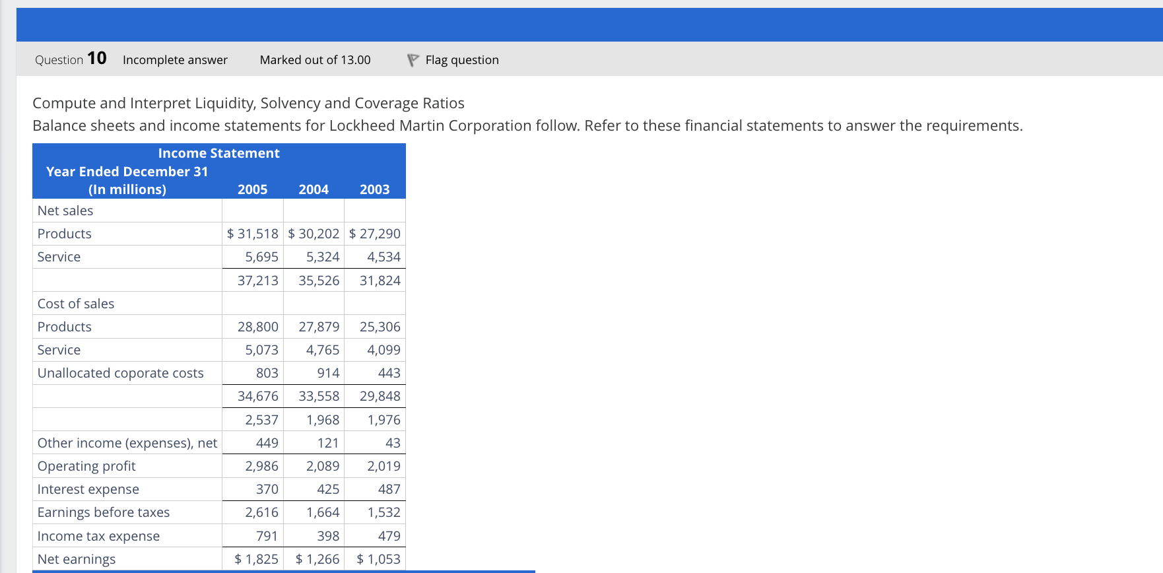Screen dimensions: 1163x573
Task: Click the 2,089 cell
Action: [314, 466]
